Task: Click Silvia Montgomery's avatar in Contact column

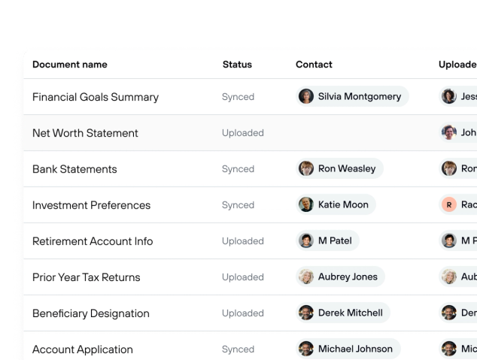Action: (x=306, y=96)
